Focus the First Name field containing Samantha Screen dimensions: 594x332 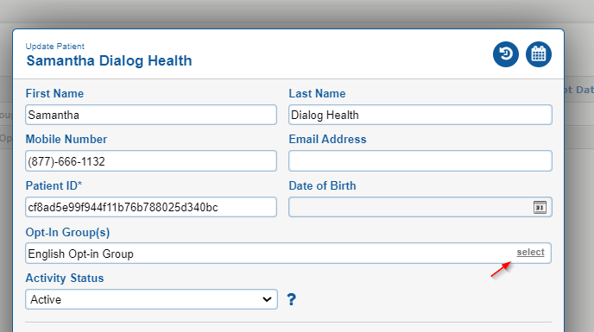151,115
